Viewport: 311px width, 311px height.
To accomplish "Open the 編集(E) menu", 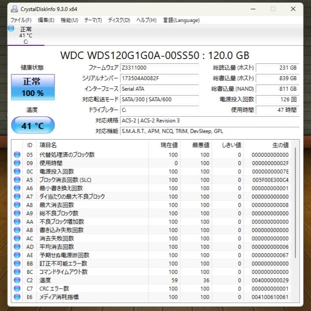I will point(46,20).
